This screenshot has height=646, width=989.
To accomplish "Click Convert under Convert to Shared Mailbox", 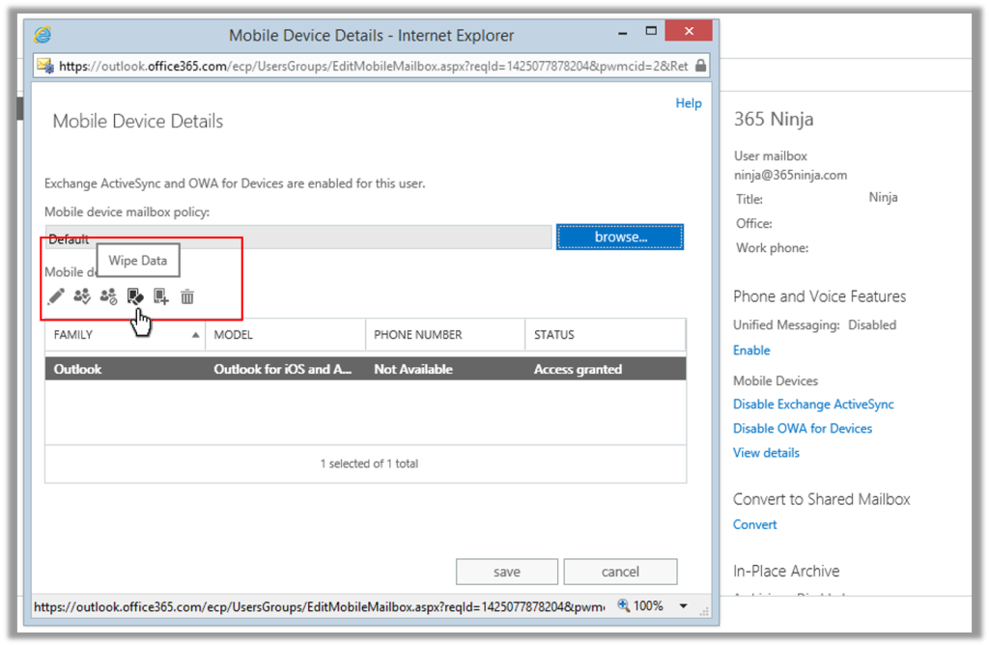I will 754,524.
